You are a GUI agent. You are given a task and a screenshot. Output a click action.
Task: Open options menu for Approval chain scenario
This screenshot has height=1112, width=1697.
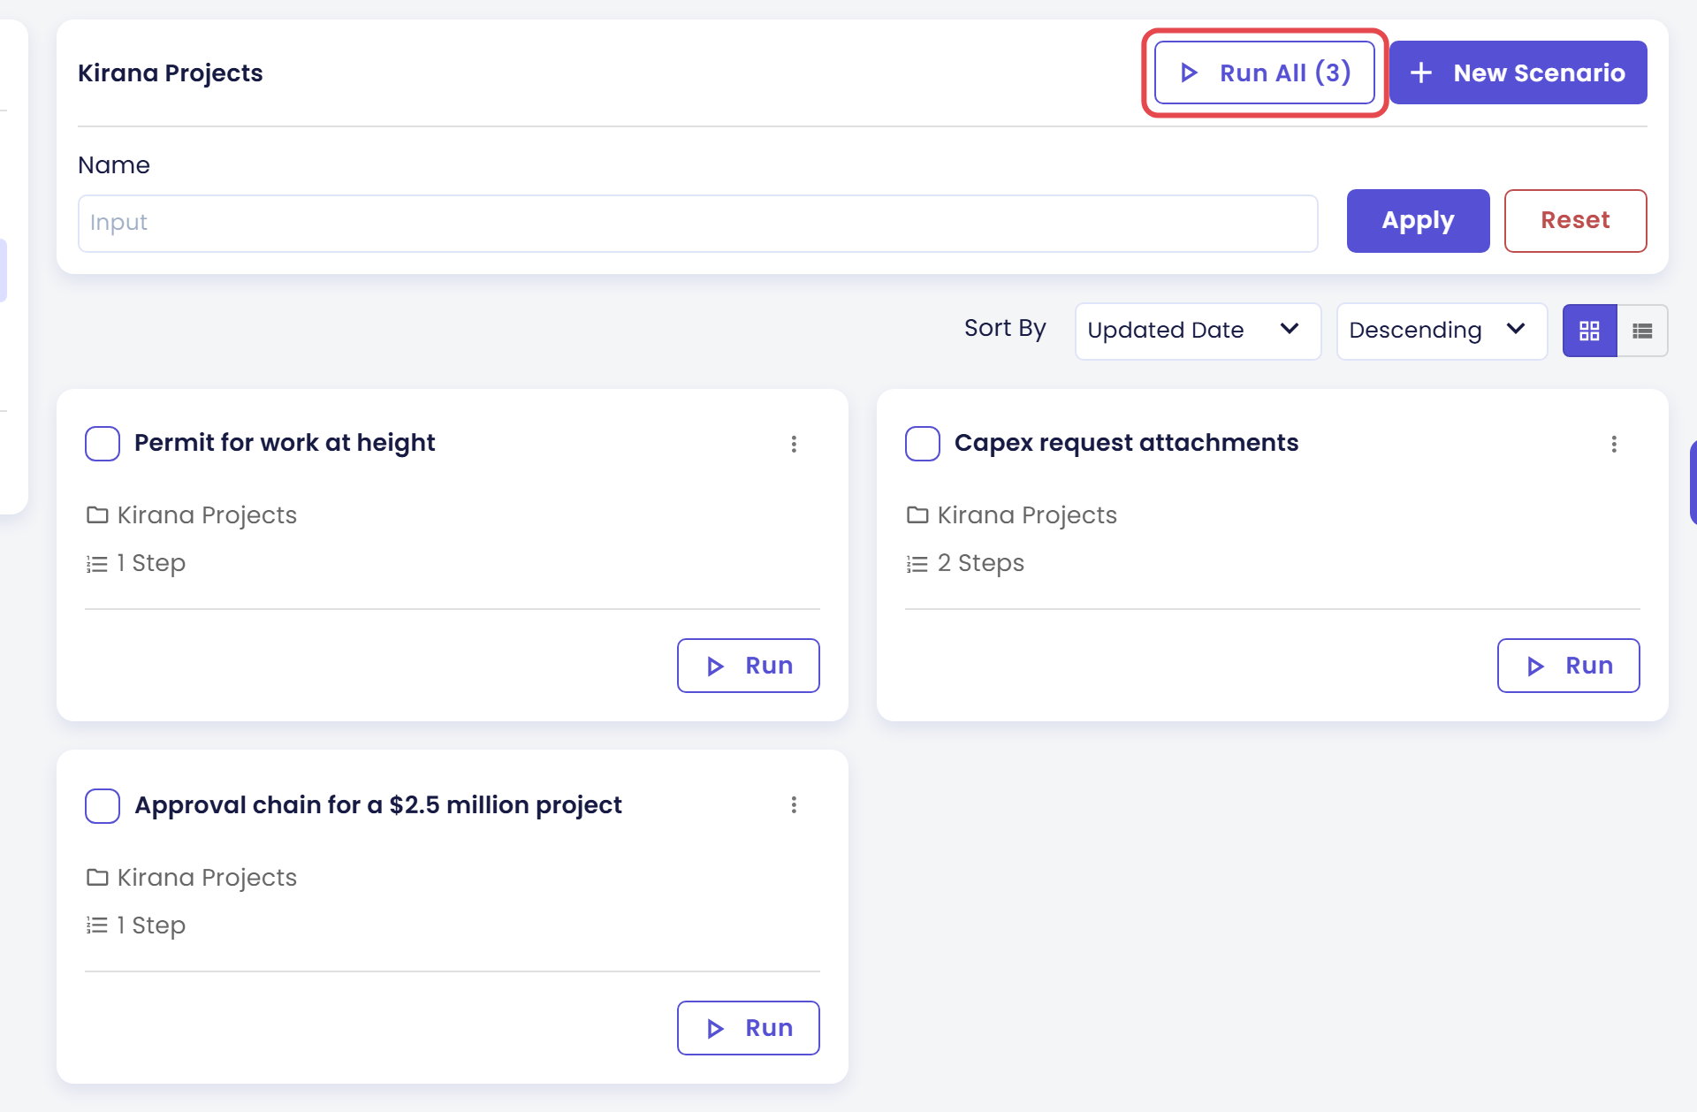pos(794,804)
